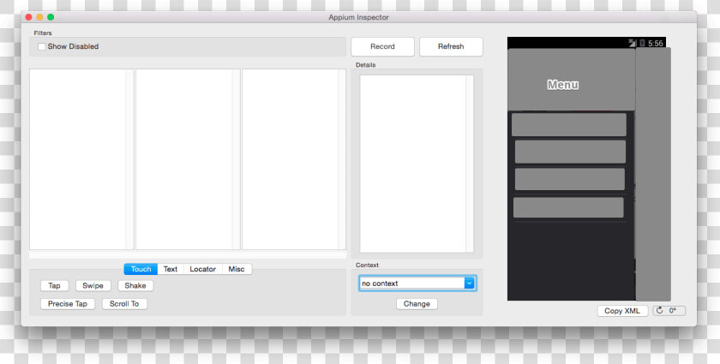This screenshot has height=364, width=720.
Task: Click the 5:56 clock in device preview
Action: point(656,43)
